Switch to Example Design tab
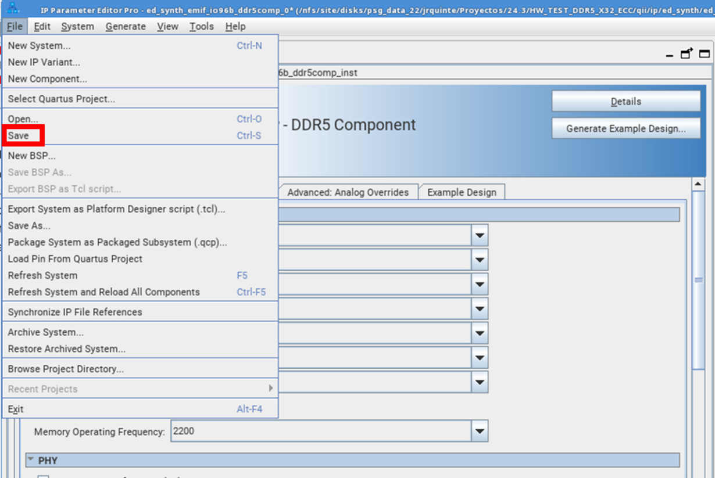 pos(462,192)
